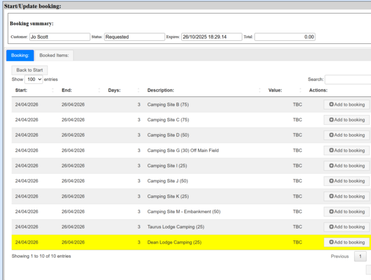This screenshot has width=371, height=280.
Task: Click plus icon for Camping Site D (50)
Action: click(331, 135)
